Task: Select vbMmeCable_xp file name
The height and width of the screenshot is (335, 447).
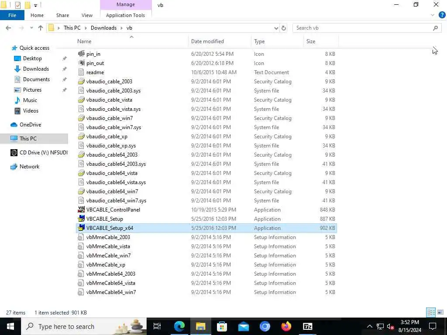Action: coord(106,265)
